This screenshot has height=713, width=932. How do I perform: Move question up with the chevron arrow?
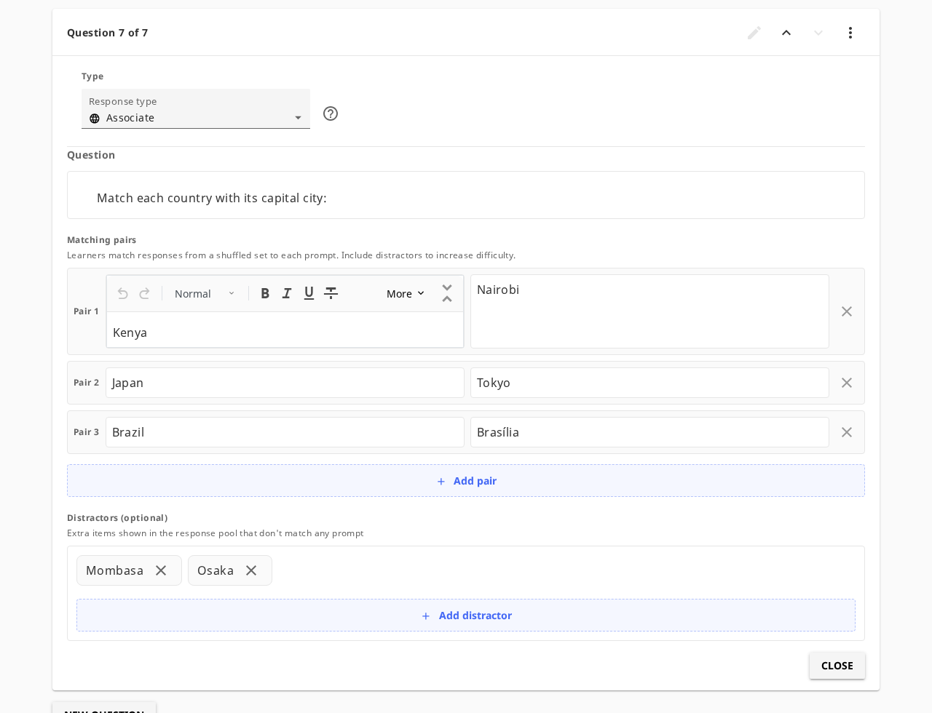point(786,33)
